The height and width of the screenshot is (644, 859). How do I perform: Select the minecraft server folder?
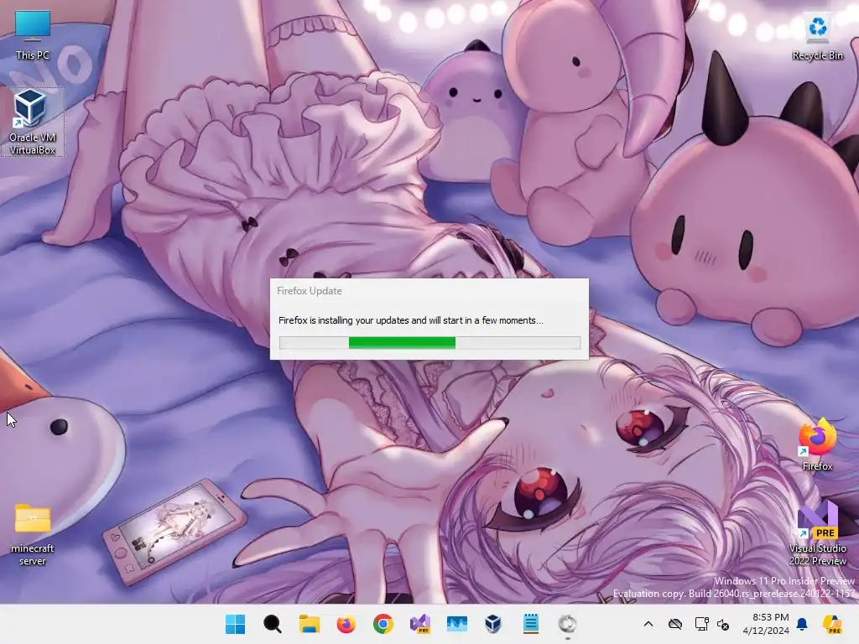pos(33,534)
